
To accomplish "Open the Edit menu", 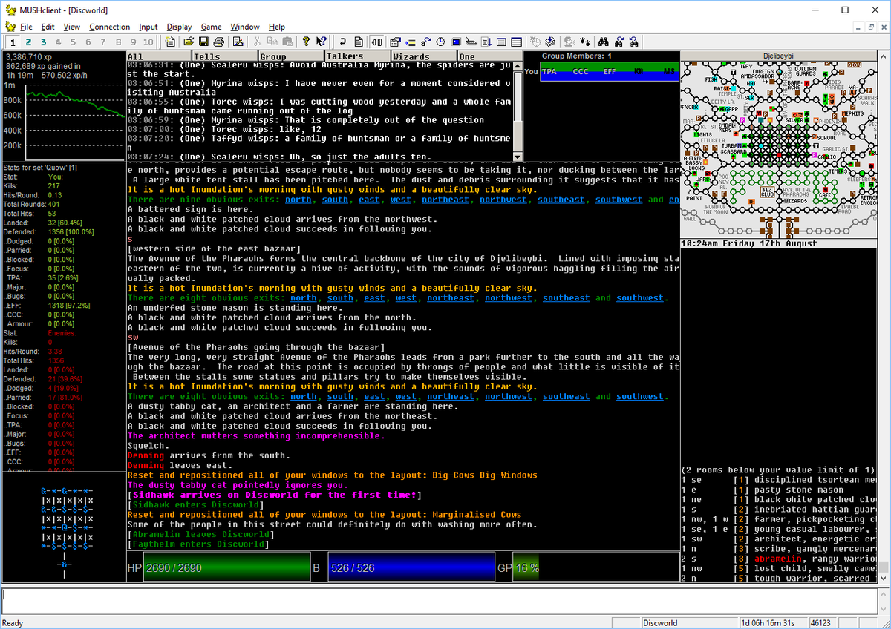I will pyautogui.click(x=48, y=27).
